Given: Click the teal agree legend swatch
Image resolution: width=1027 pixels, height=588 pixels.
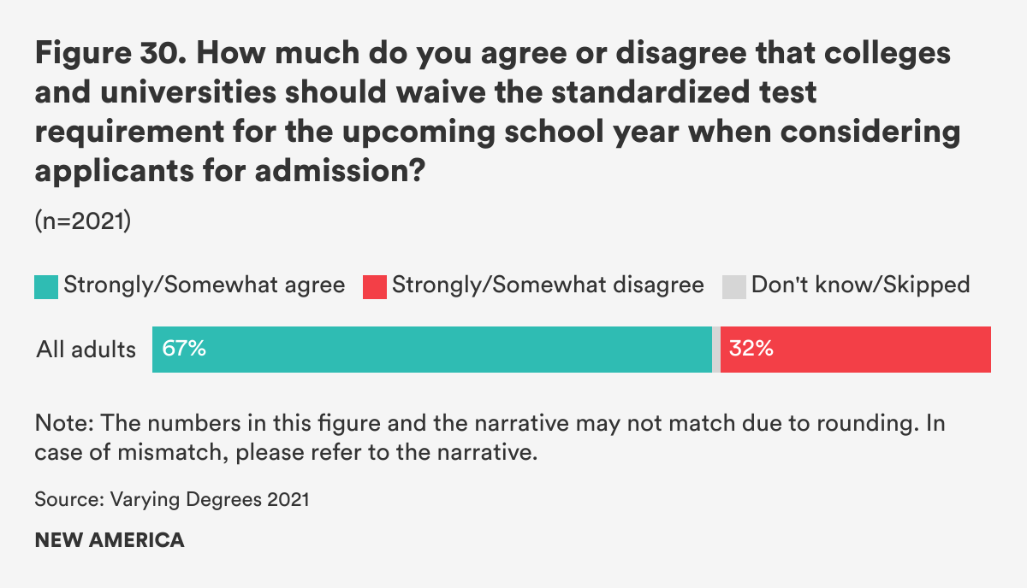Looking at the screenshot, I should [x=46, y=285].
